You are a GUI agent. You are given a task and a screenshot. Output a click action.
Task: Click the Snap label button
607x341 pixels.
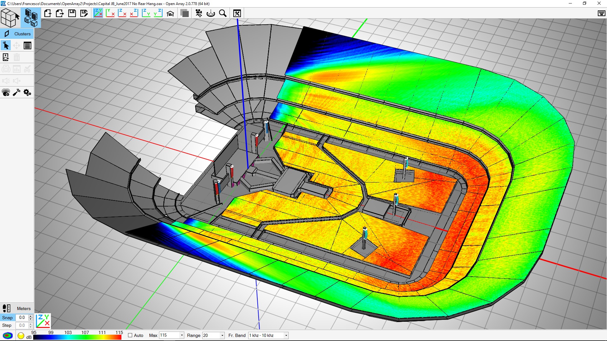pos(8,318)
